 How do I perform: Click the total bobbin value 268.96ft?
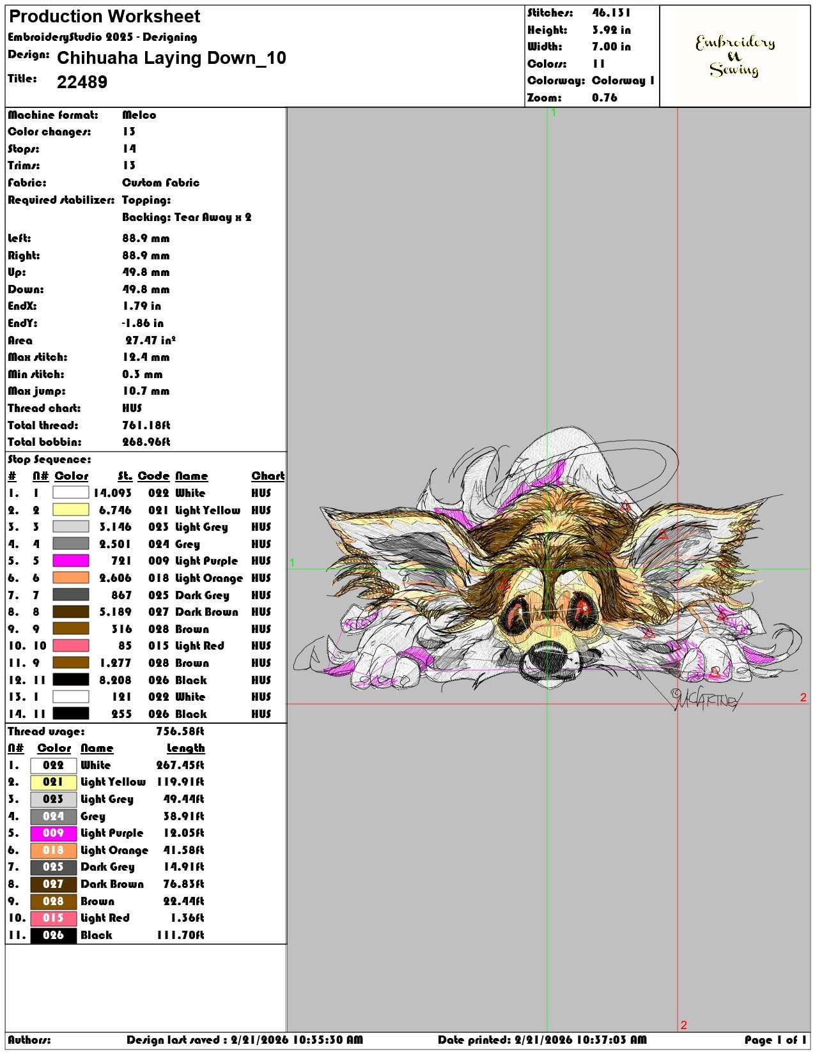[x=146, y=442]
